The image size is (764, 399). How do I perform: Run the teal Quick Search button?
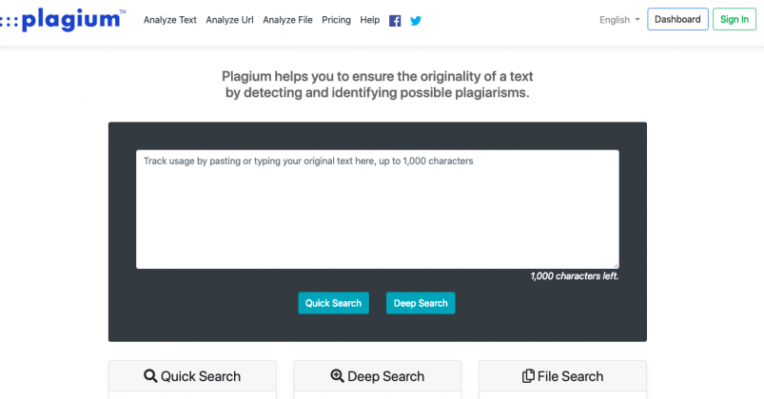point(333,303)
